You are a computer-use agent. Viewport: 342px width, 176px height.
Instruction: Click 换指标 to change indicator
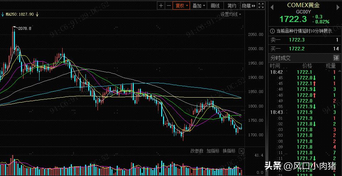[x=229, y=151]
